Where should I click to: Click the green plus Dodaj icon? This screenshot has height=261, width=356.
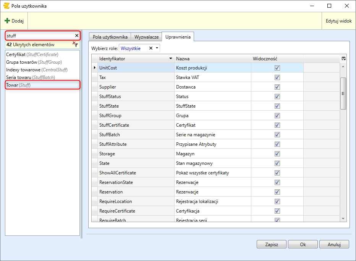pyautogui.click(x=7, y=21)
